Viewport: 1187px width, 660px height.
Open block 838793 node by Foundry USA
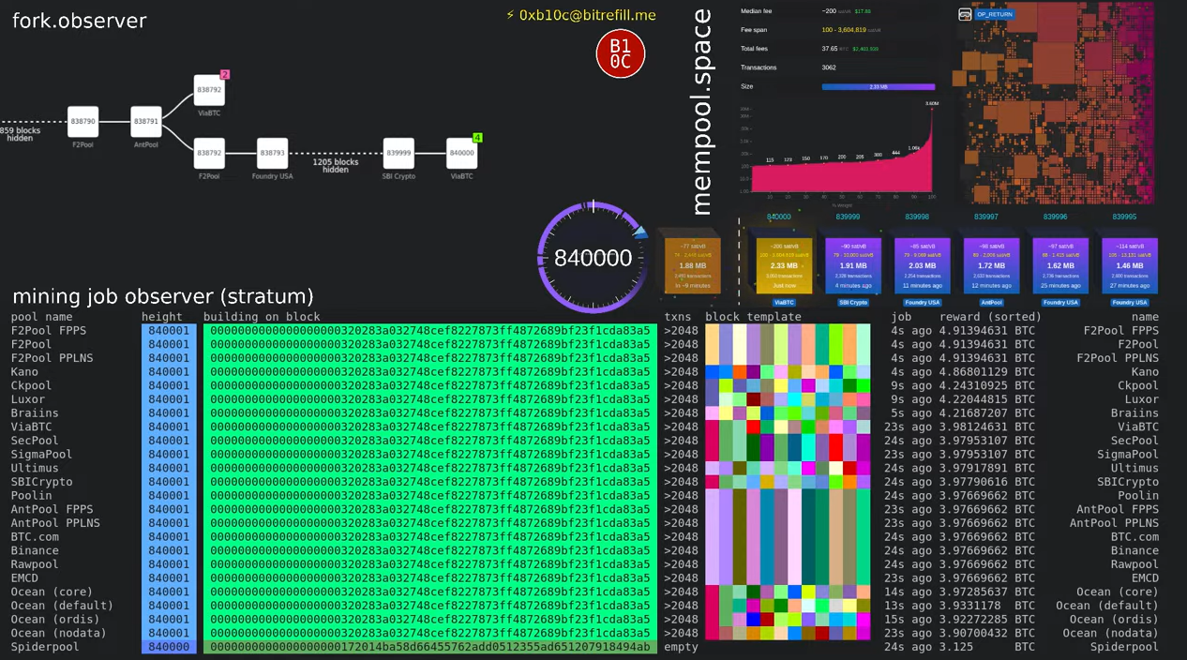272,153
